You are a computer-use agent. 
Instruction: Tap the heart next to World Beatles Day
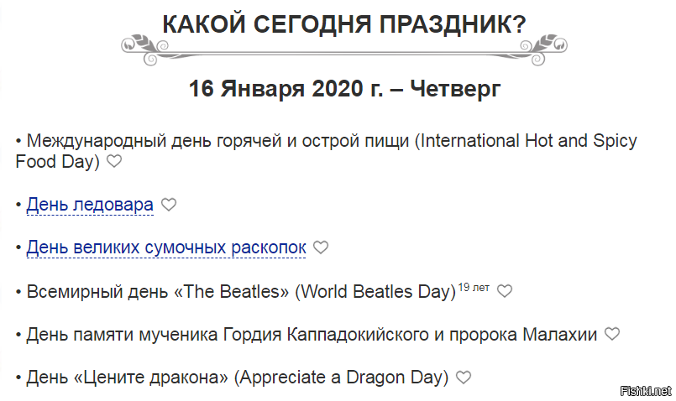(505, 291)
